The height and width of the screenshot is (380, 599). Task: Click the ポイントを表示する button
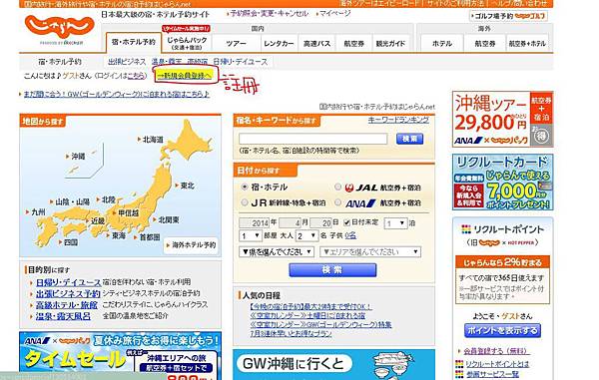point(502,330)
